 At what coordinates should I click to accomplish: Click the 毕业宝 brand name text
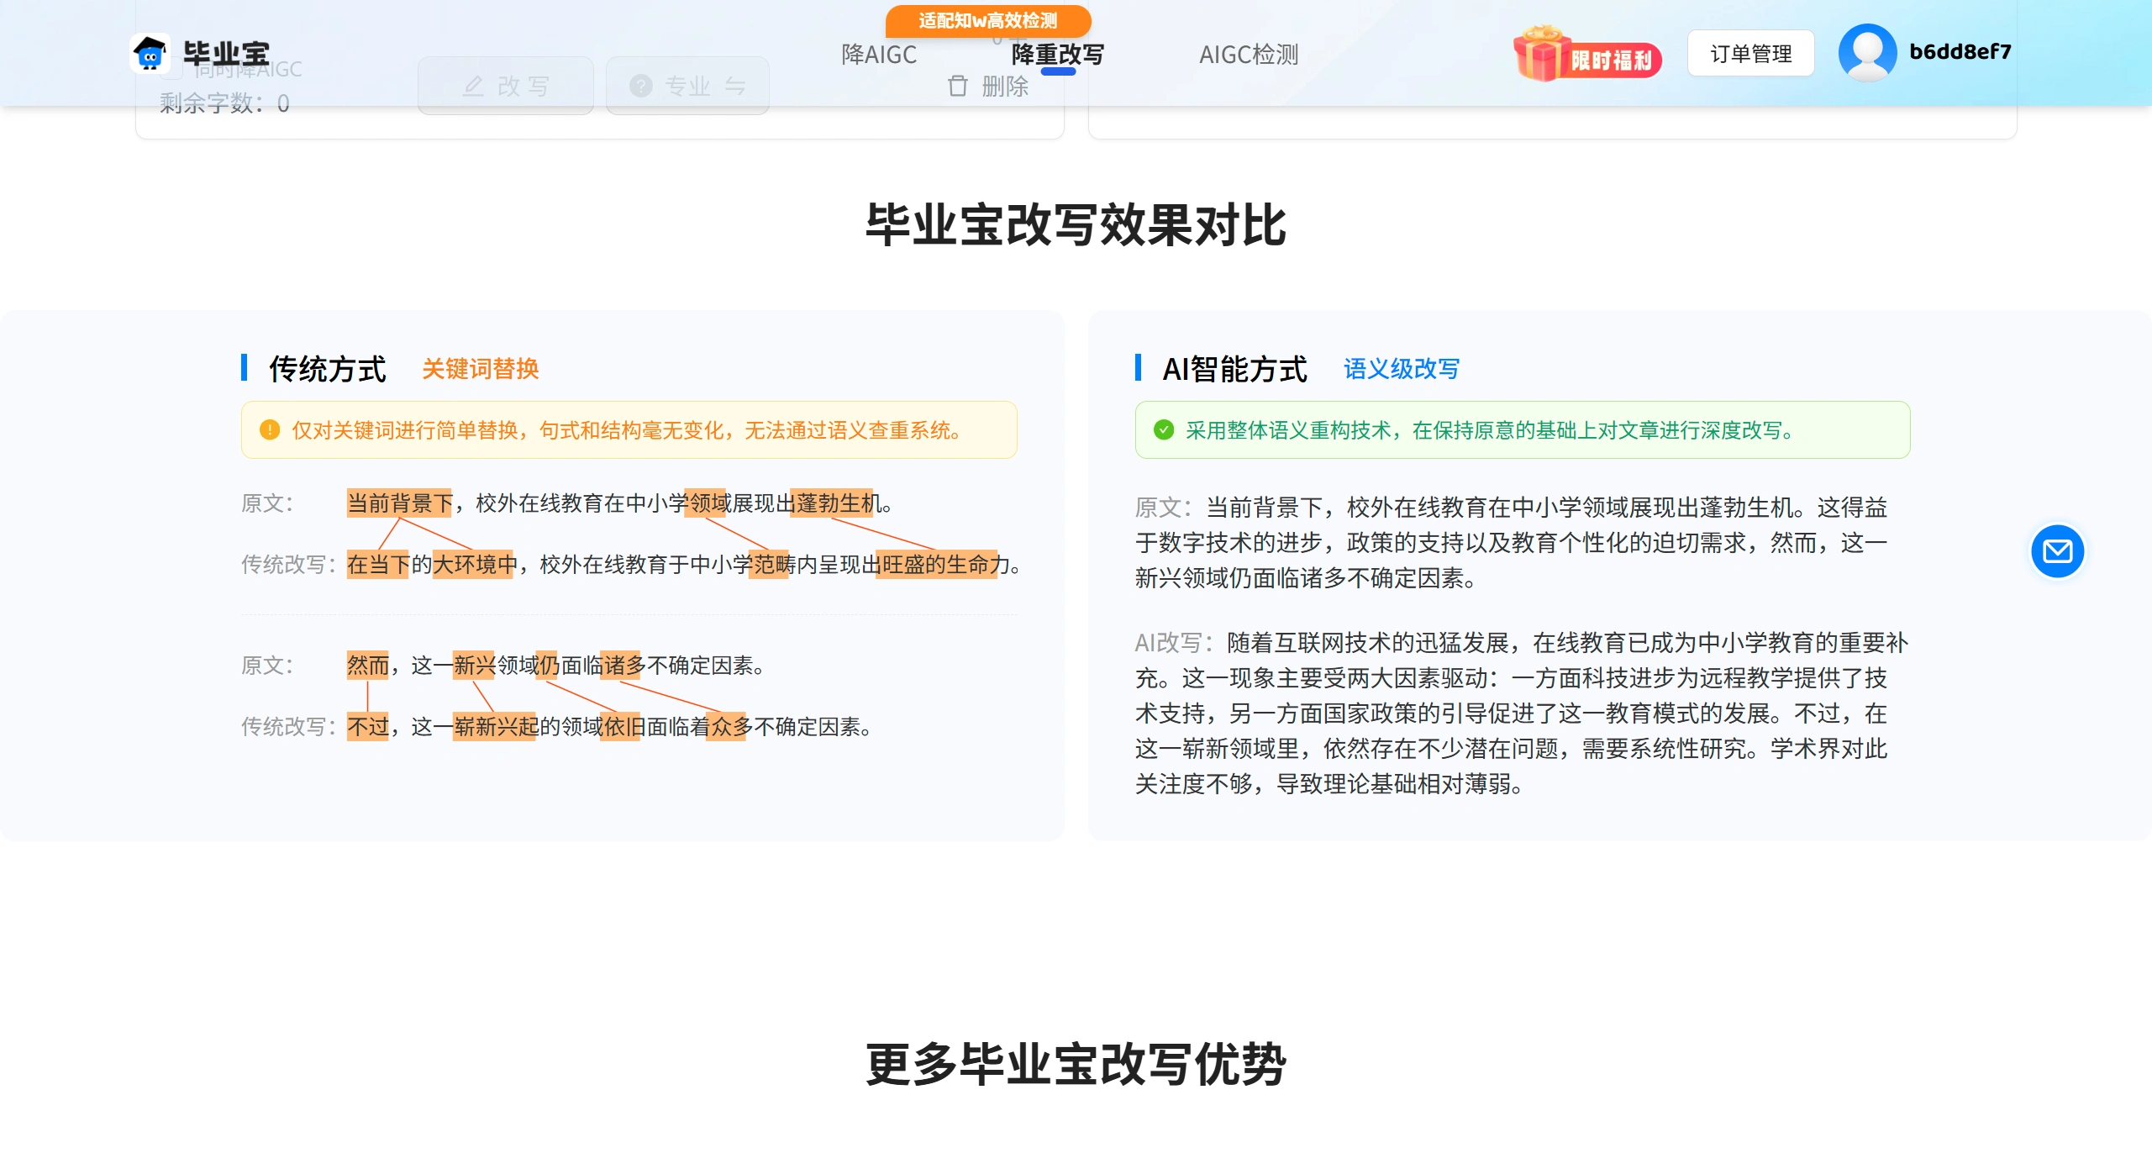[226, 54]
